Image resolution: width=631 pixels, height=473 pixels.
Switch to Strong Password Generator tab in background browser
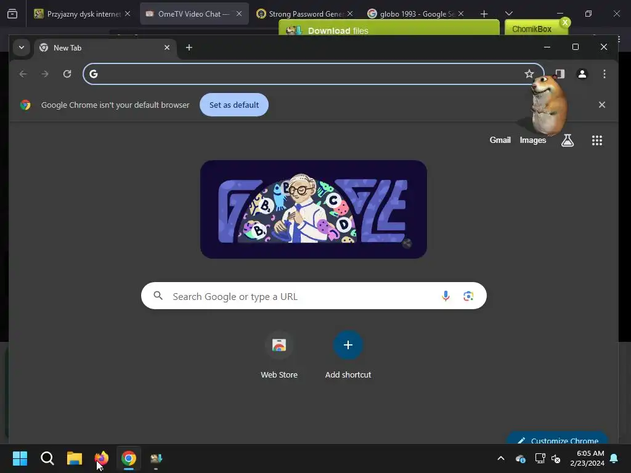[305, 14]
